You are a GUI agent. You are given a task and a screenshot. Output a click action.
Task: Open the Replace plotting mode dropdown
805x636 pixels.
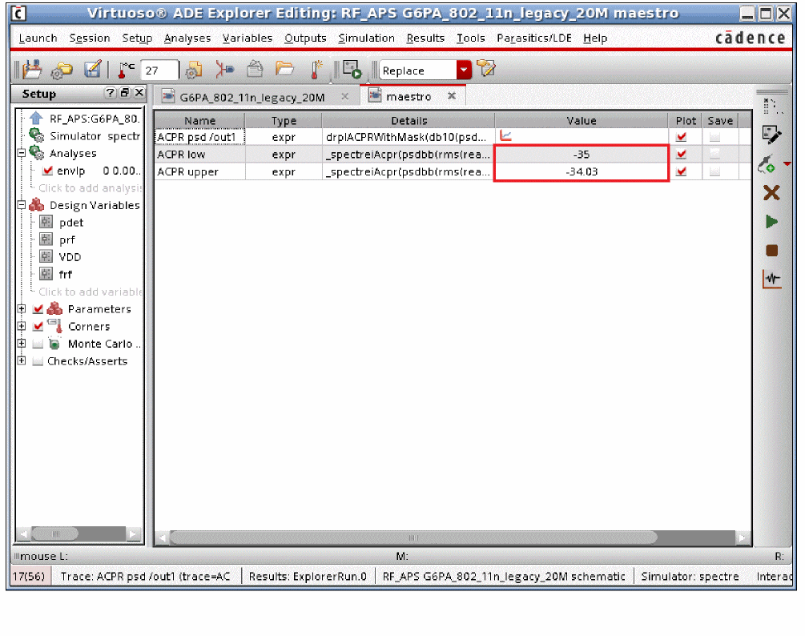[464, 70]
